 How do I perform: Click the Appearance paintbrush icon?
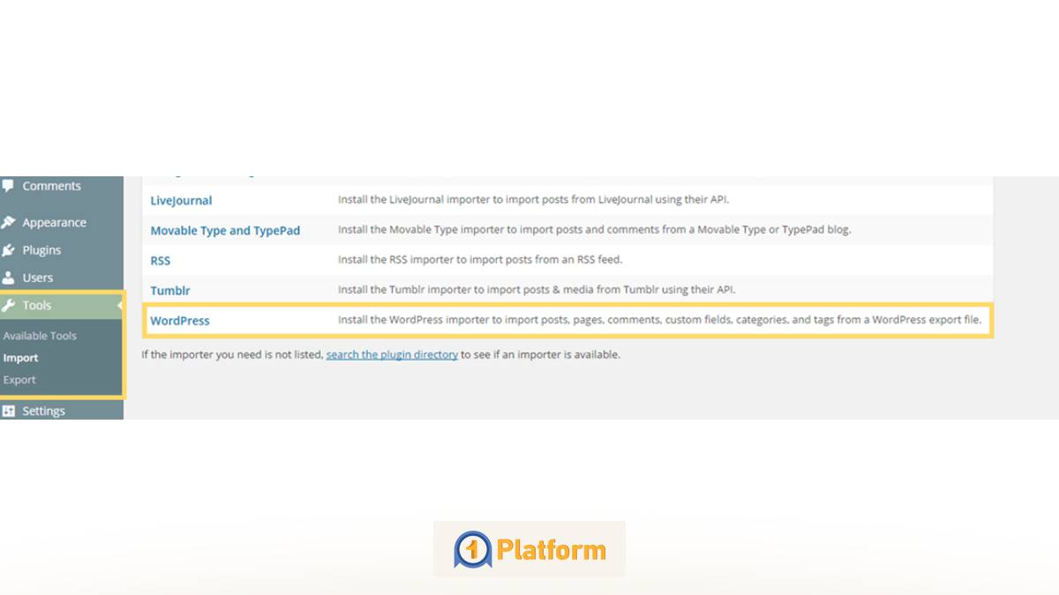pyautogui.click(x=9, y=223)
